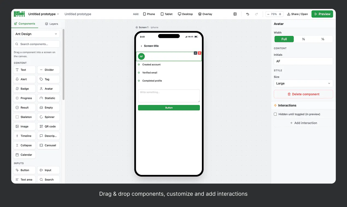Screen dimensions: 347x207
Task: Add the Text area component
Action: 24,179
